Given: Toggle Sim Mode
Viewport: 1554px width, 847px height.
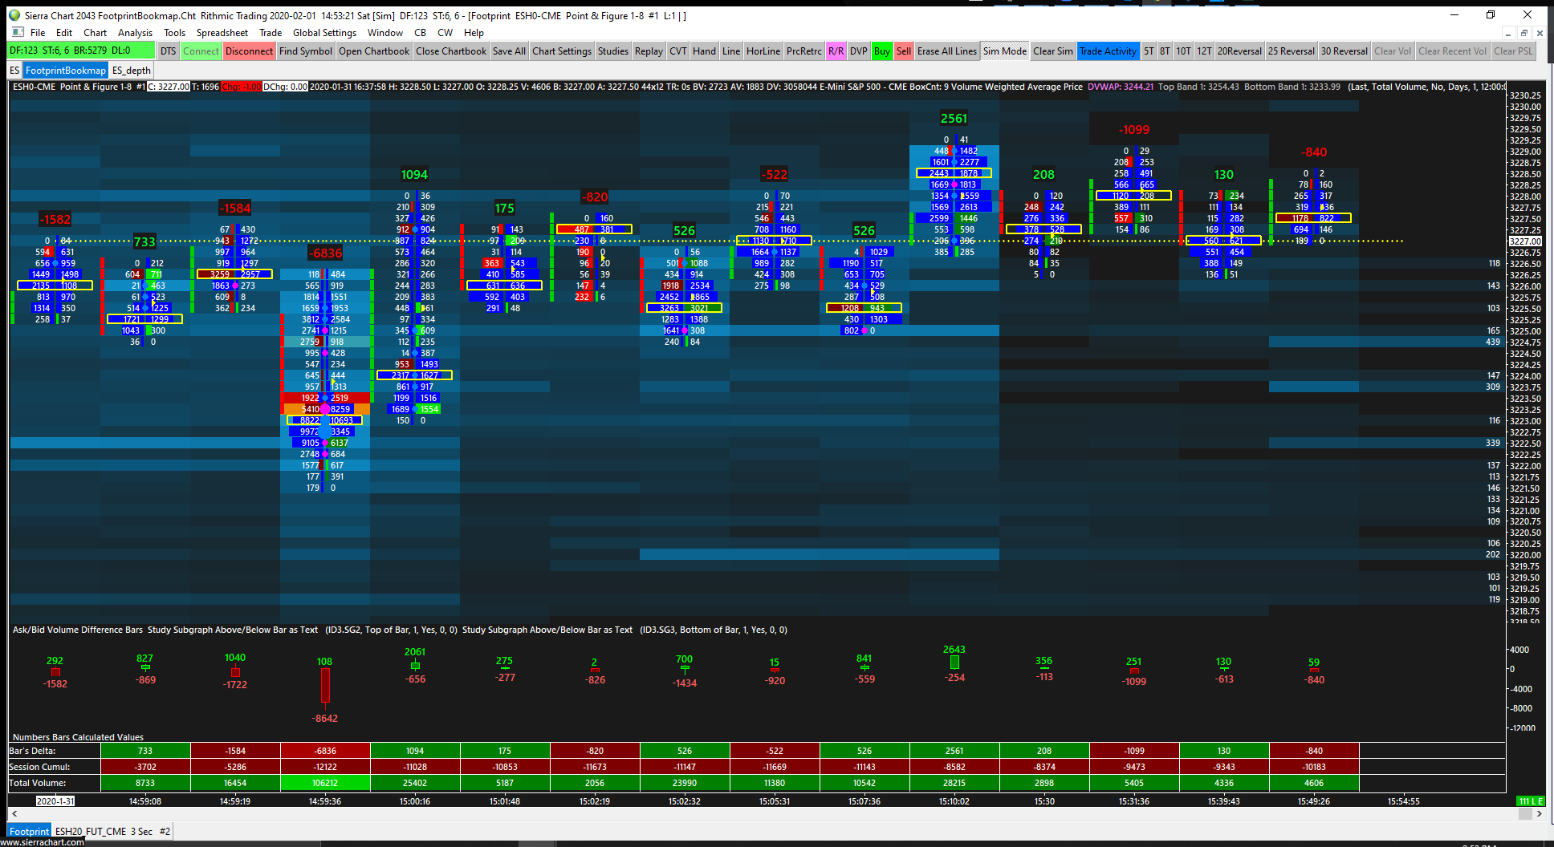Looking at the screenshot, I should pyautogui.click(x=1005, y=51).
